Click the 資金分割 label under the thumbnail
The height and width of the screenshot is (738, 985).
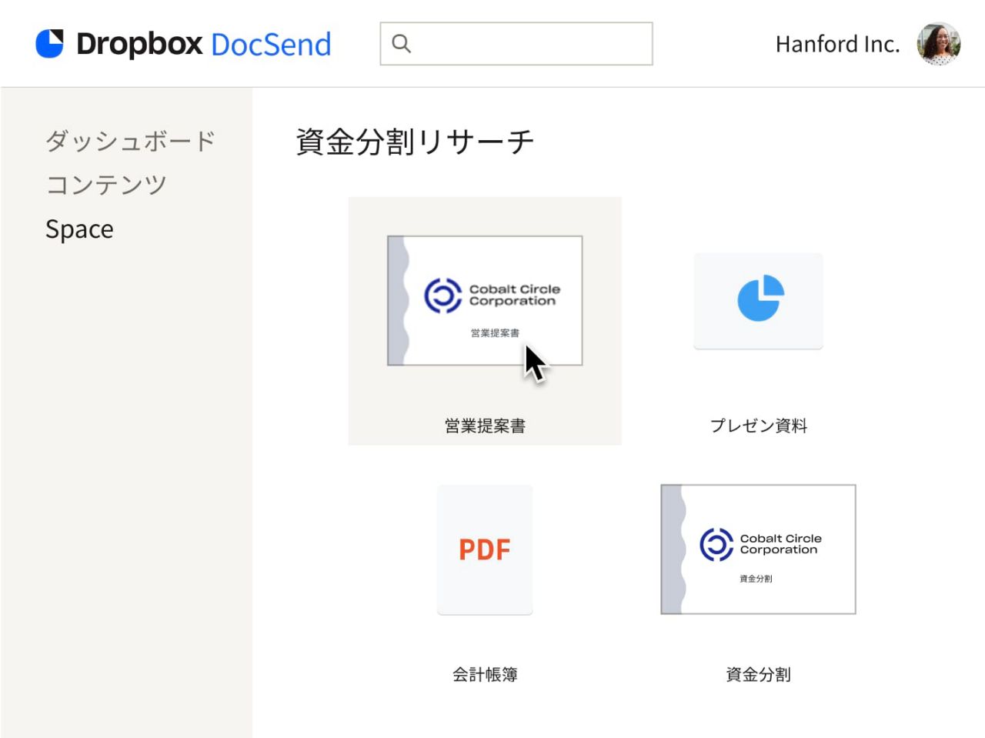pos(758,675)
